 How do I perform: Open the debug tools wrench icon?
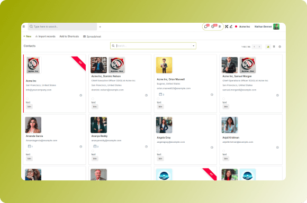pyautogui.click(x=227, y=26)
